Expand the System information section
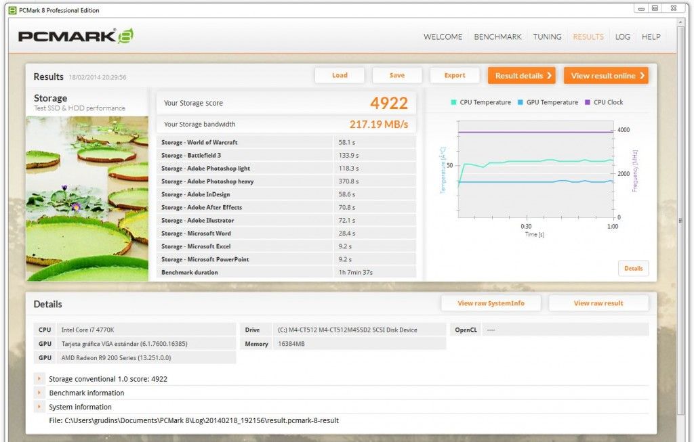 [x=39, y=407]
